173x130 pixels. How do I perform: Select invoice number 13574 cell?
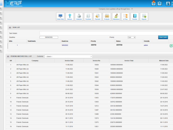[97, 118]
